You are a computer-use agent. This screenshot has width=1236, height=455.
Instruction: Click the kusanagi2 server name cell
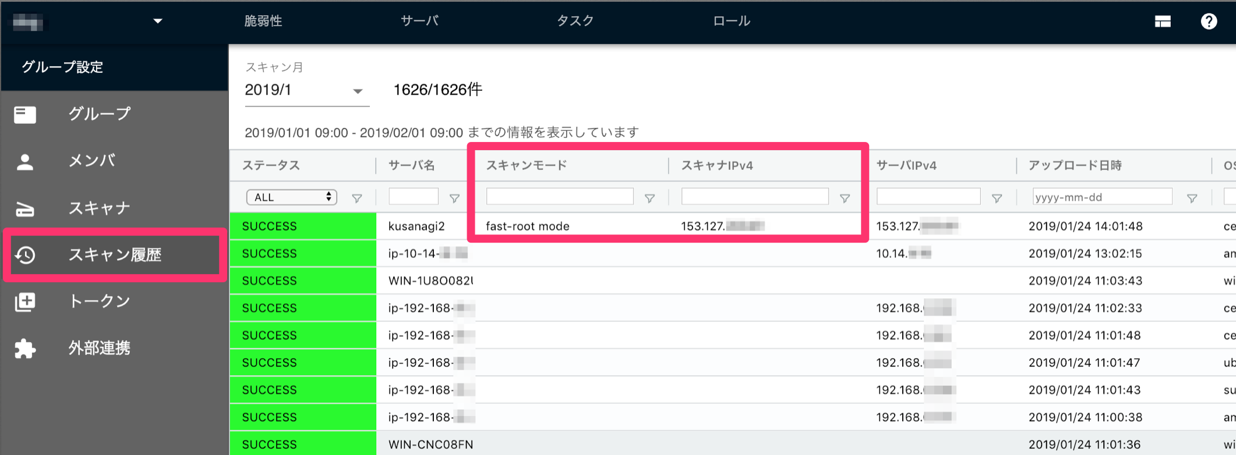click(x=416, y=226)
